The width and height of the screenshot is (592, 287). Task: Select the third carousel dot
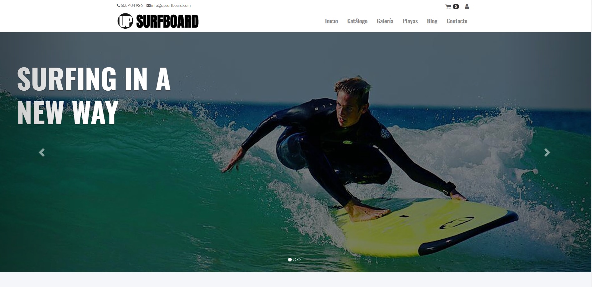[299, 260]
